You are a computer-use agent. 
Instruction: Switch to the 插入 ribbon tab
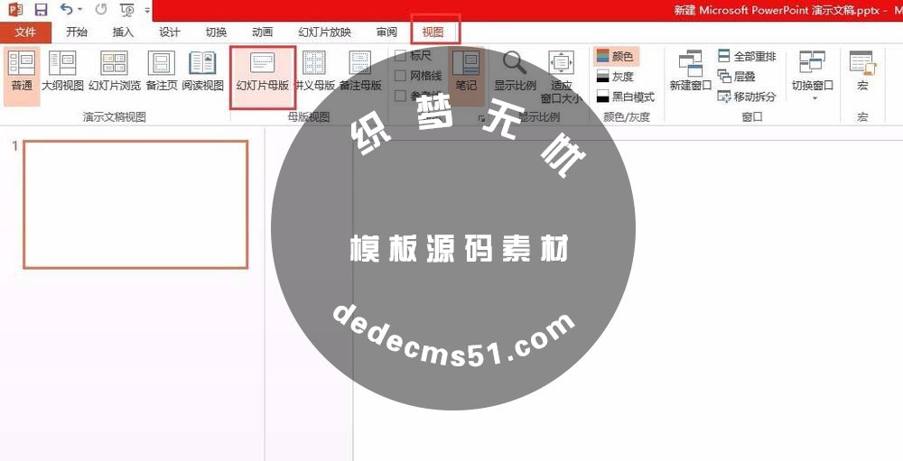(123, 32)
